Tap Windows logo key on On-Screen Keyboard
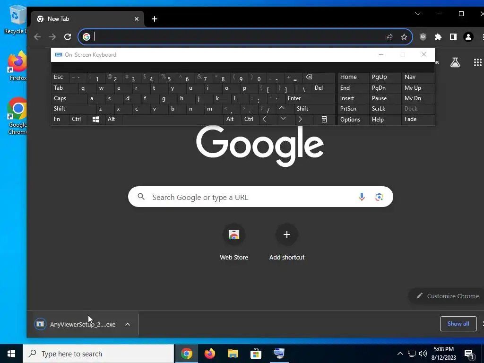484x363 pixels. (95, 119)
